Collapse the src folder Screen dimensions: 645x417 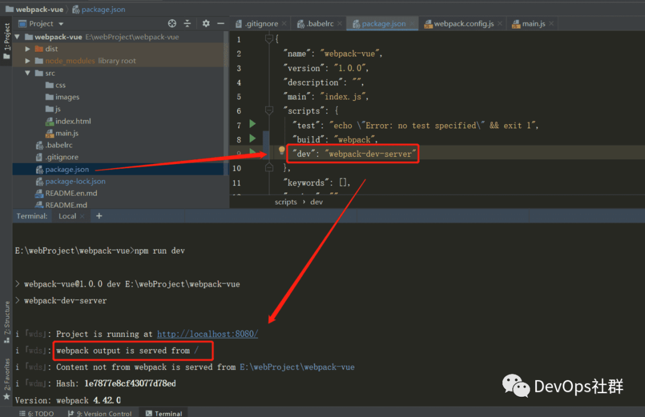point(27,73)
